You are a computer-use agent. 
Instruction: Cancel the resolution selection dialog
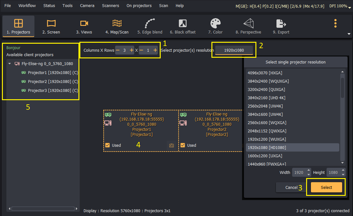point(291,187)
